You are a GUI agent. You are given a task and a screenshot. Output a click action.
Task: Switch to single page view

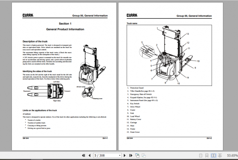click(201, 156)
